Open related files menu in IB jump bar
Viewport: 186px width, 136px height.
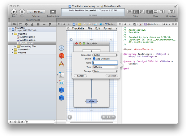coord(59,24)
